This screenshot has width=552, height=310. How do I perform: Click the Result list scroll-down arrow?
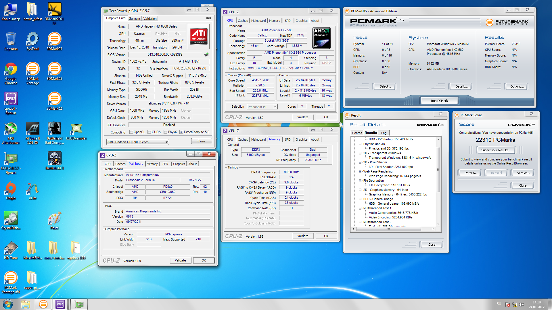click(x=438, y=224)
